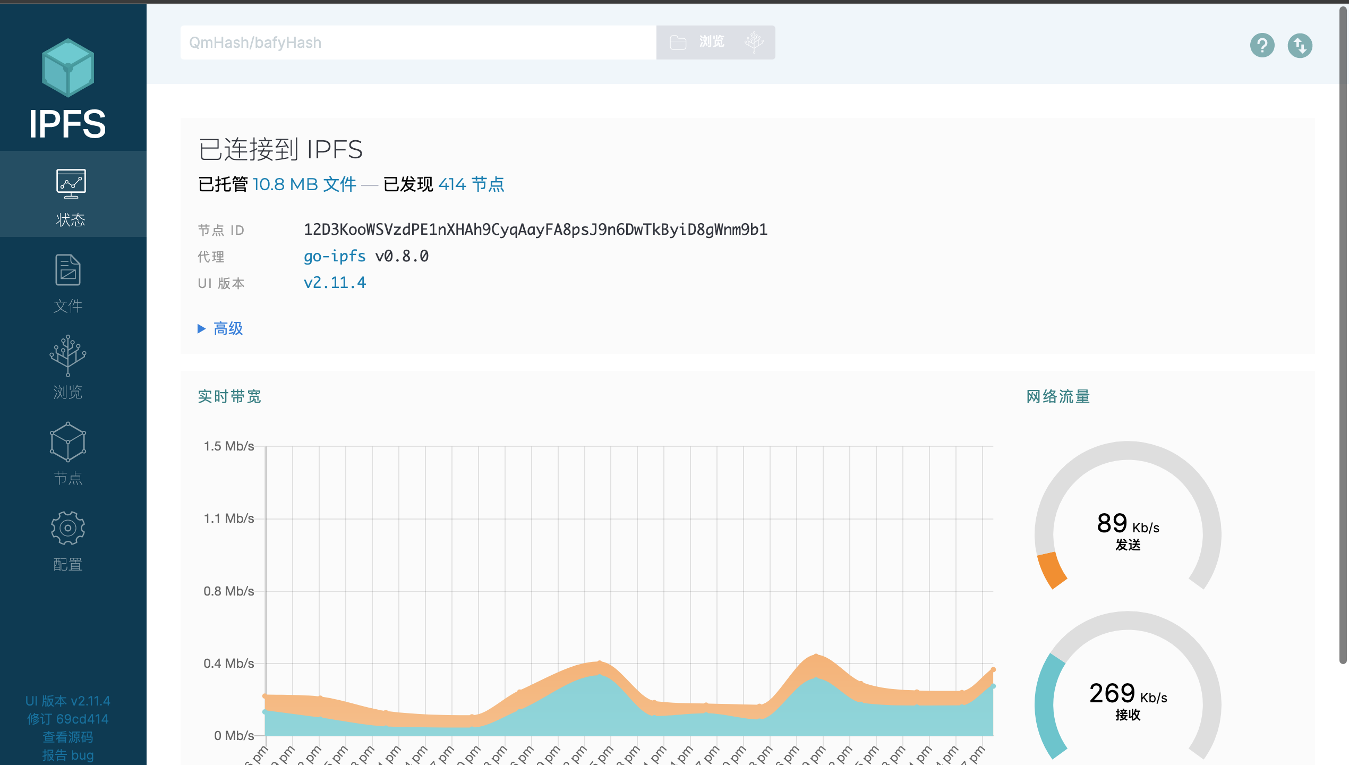Screen dimensions: 1349x765
Task: Click the tree icon in browse button
Action: coord(754,42)
